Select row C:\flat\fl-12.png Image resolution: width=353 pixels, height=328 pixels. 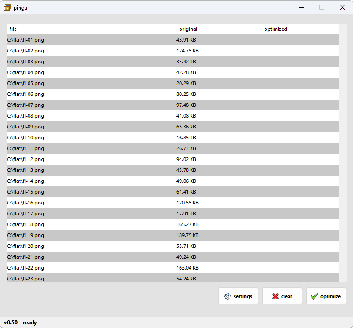(x=173, y=159)
